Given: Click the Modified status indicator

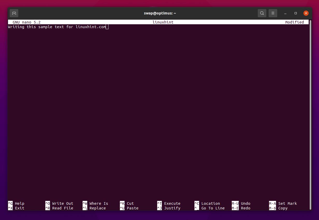Looking at the screenshot, I should pyautogui.click(x=294, y=22).
